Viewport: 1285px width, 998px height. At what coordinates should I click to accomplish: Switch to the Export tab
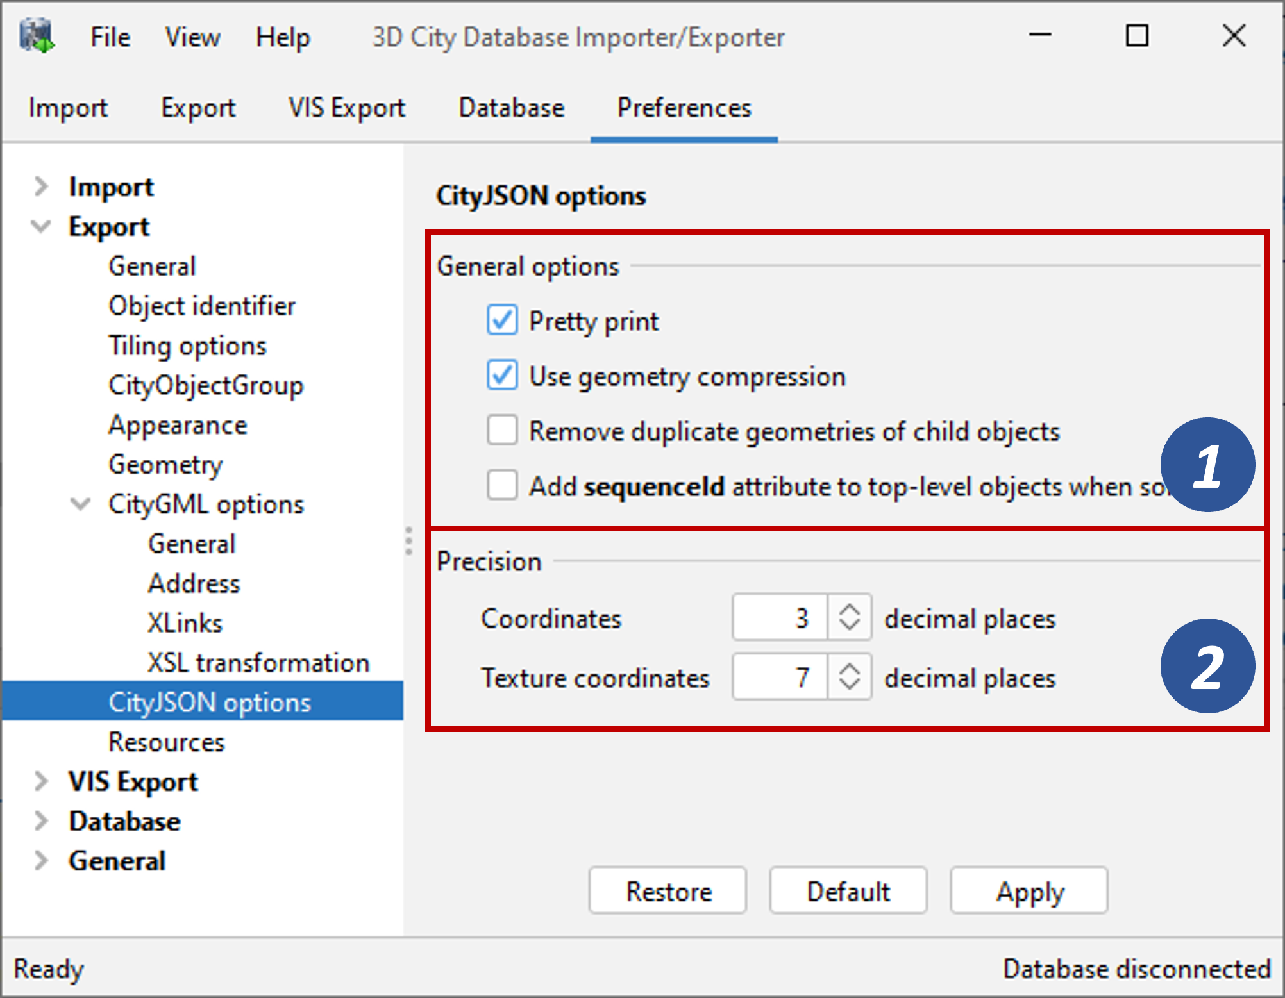tap(198, 108)
